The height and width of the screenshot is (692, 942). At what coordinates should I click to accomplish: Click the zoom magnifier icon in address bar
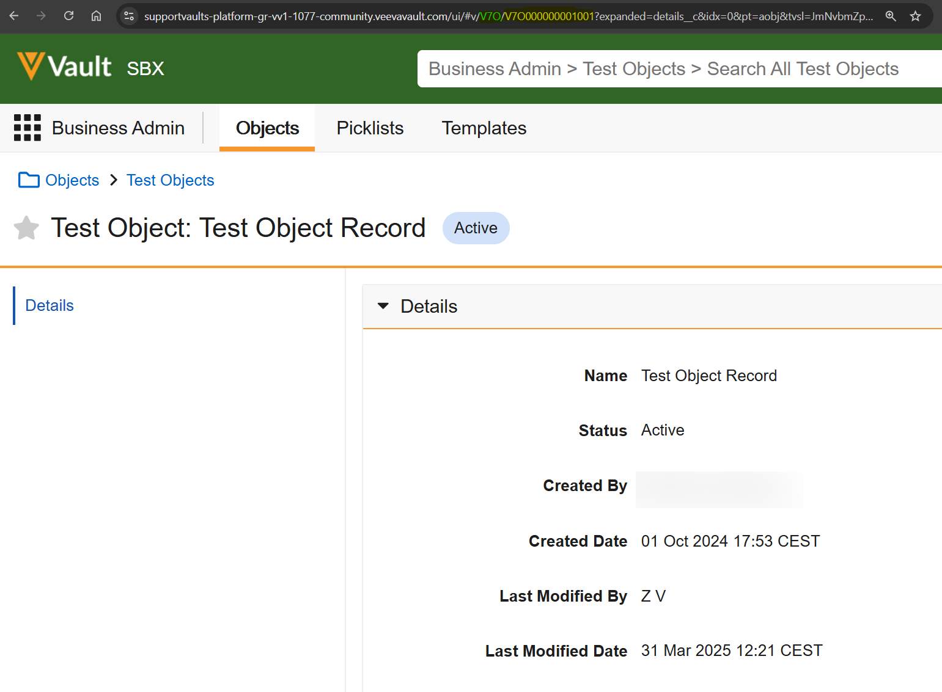click(891, 16)
